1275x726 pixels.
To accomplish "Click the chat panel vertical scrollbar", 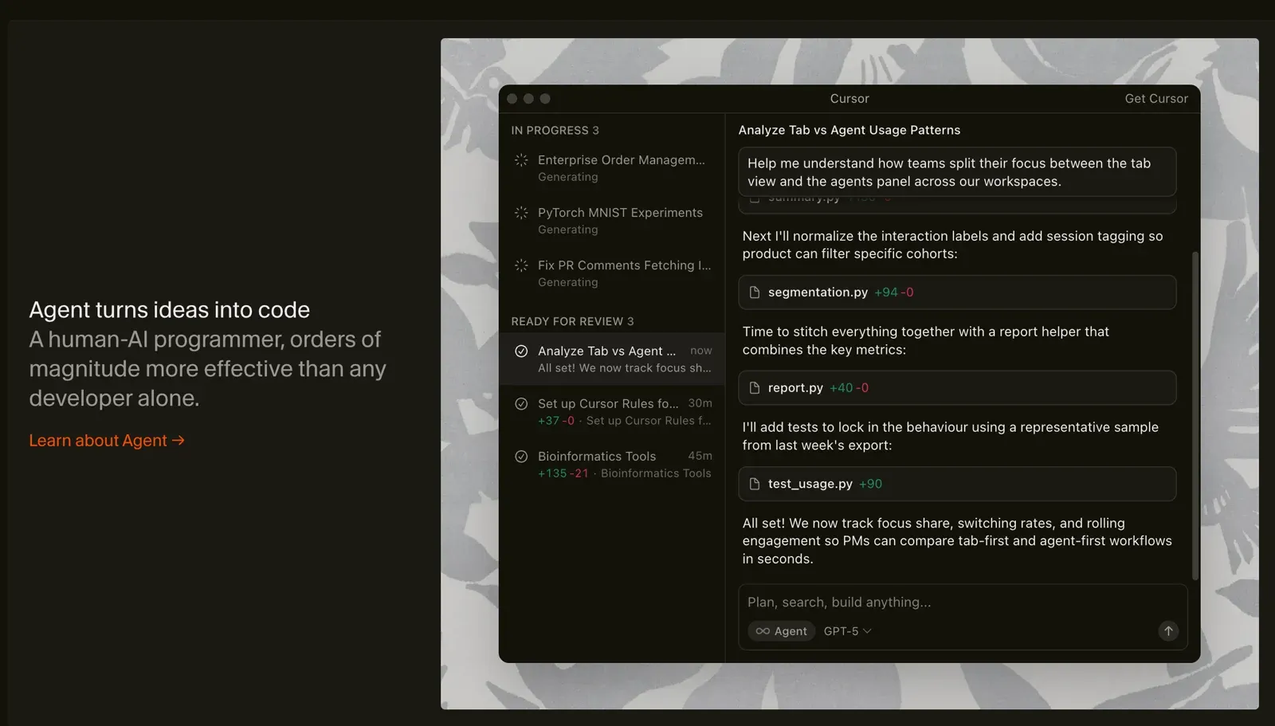I will pyautogui.click(x=1195, y=414).
